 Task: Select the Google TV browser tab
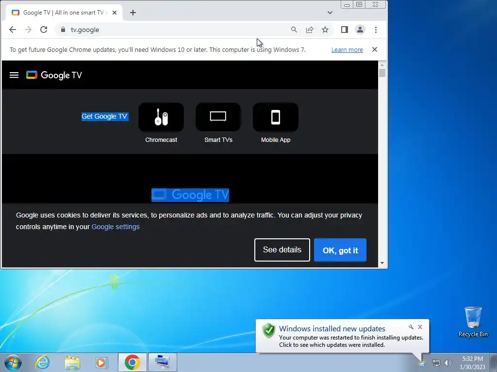point(64,13)
